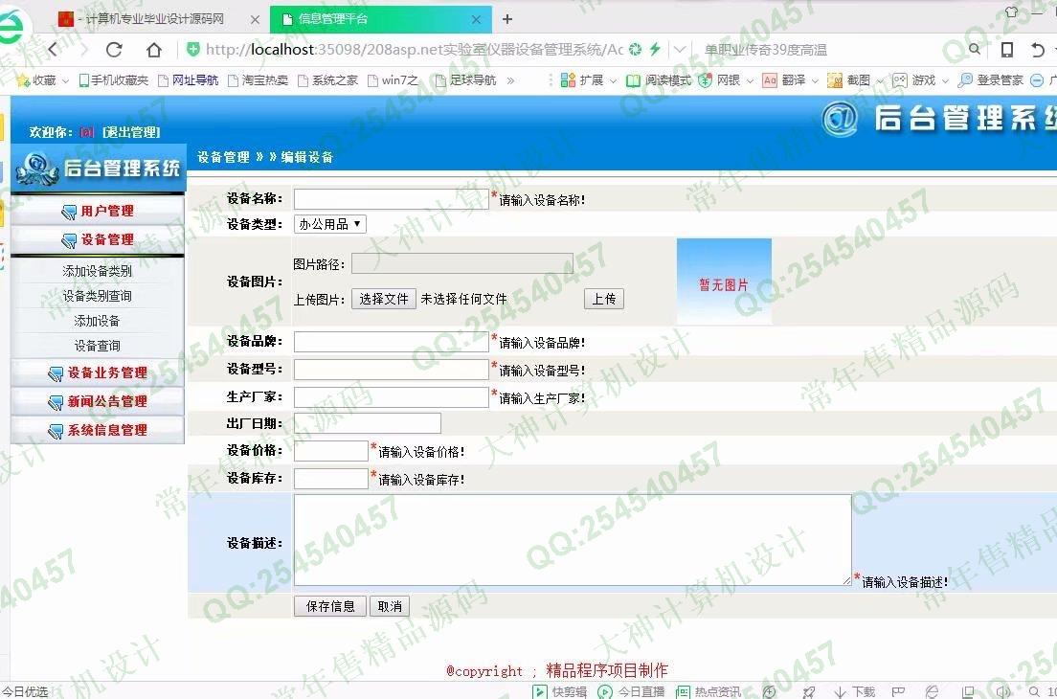Click the search magnifier icon

975,50
